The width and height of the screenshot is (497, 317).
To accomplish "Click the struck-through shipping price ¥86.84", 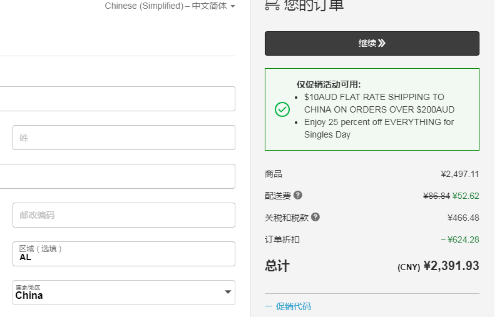I will (436, 196).
